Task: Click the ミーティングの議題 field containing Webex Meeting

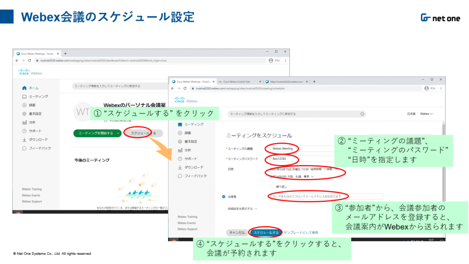Action: click(x=302, y=149)
